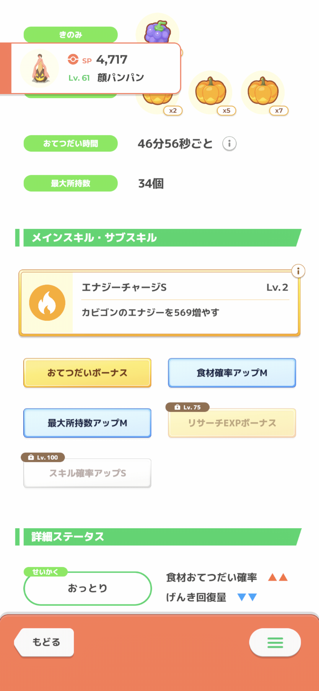Tap locked リサーチEXPボーナス sub skill
Screen dimensions: 319x691
coord(232,423)
